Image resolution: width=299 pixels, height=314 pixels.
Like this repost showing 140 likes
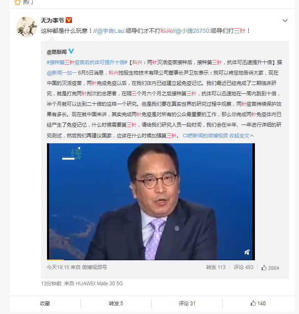tap(258, 304)
